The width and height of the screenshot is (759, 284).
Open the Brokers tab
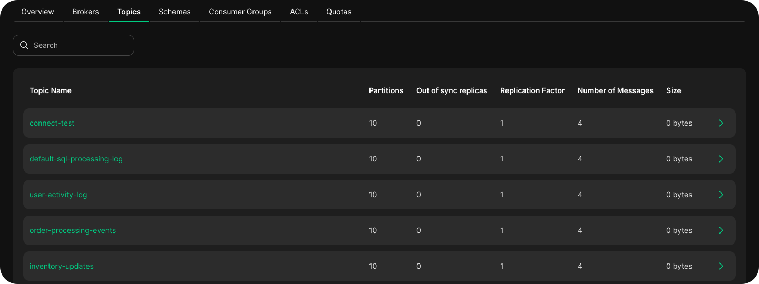85,12
